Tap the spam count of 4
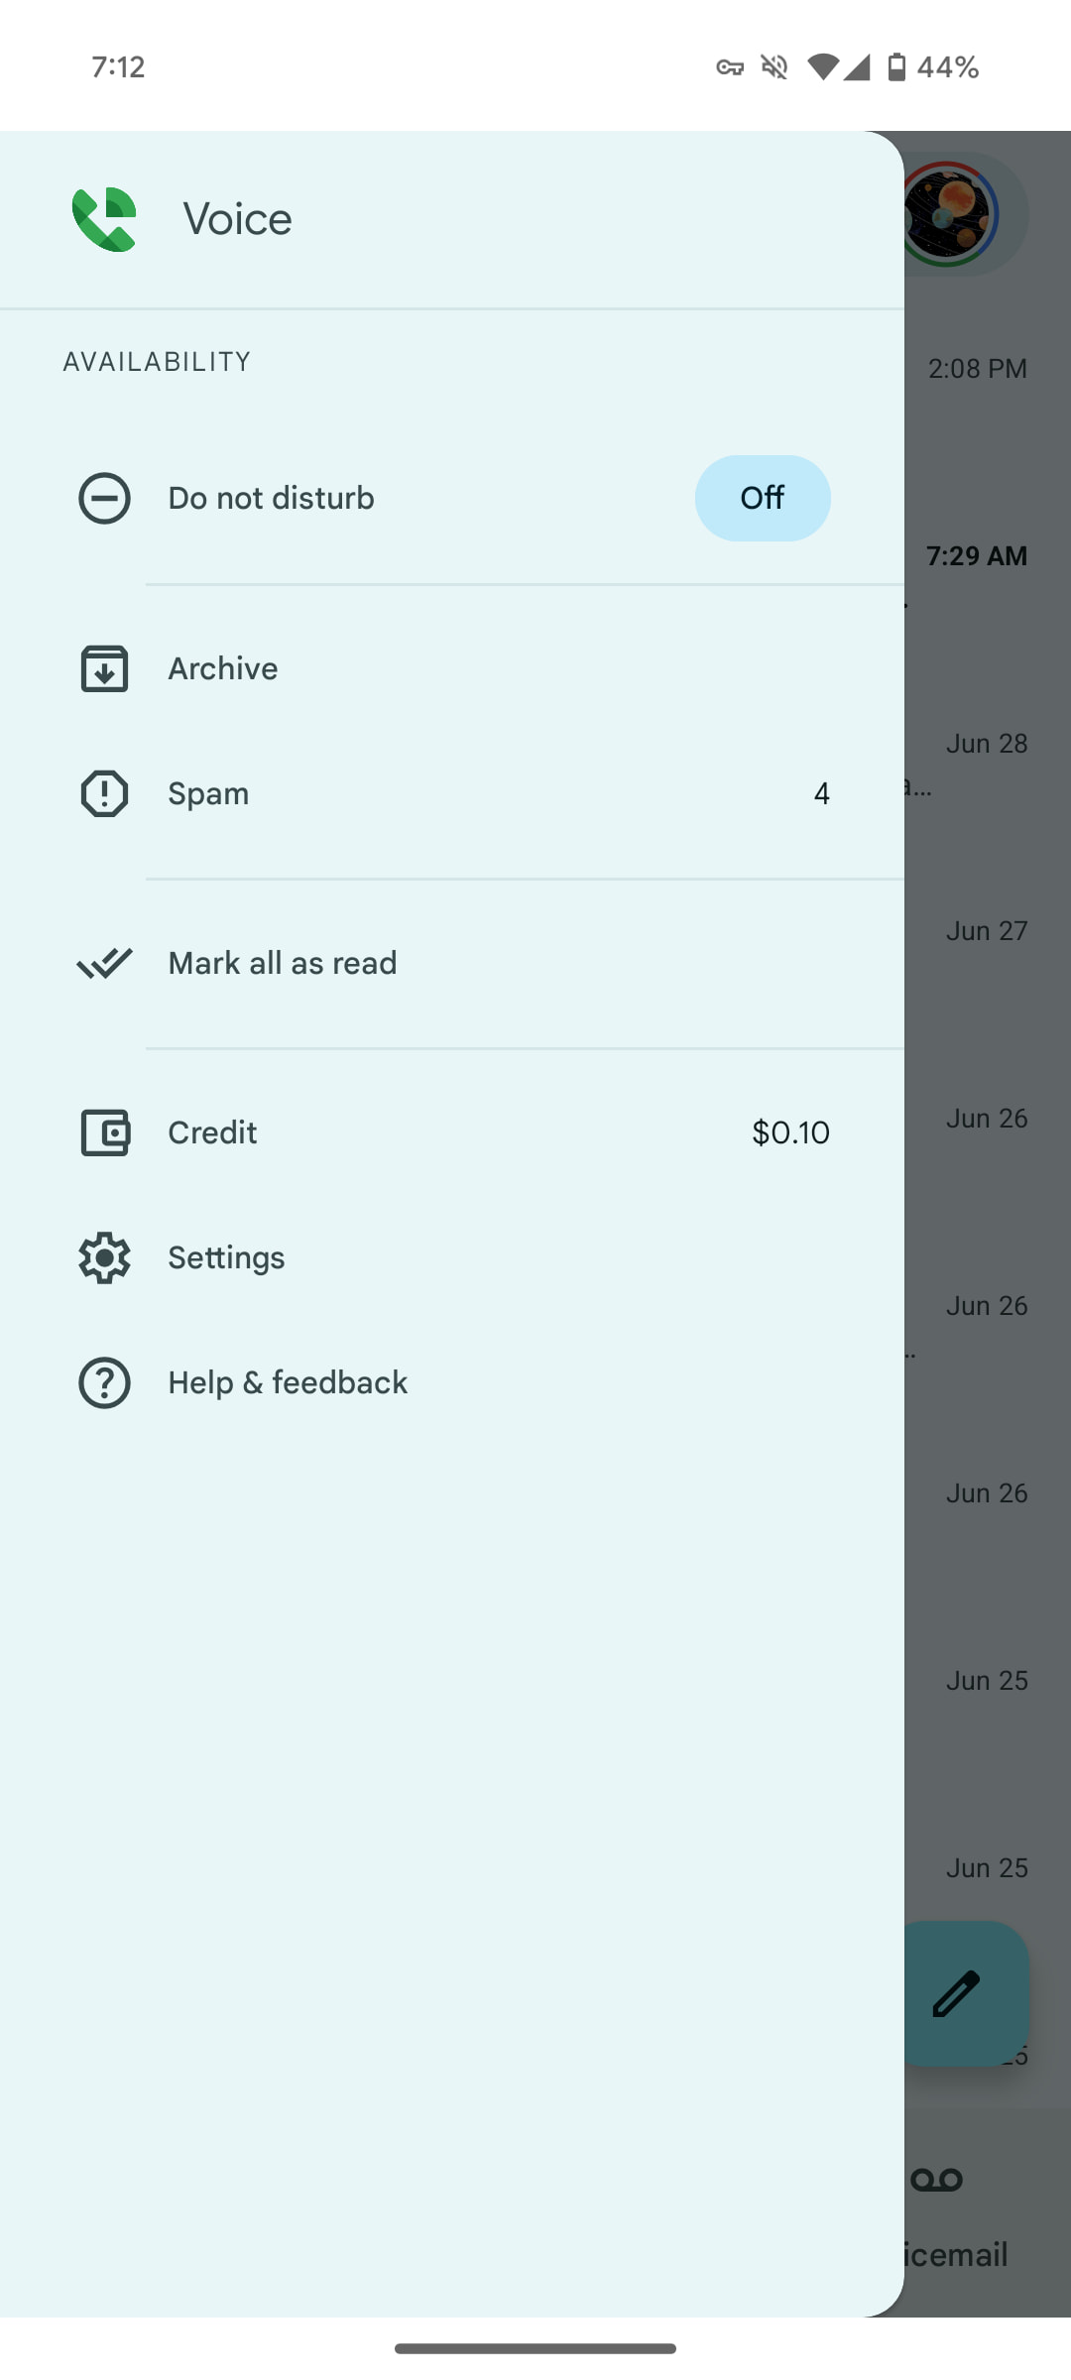This screenshot has width=1071, height=2380. point(821,793)
